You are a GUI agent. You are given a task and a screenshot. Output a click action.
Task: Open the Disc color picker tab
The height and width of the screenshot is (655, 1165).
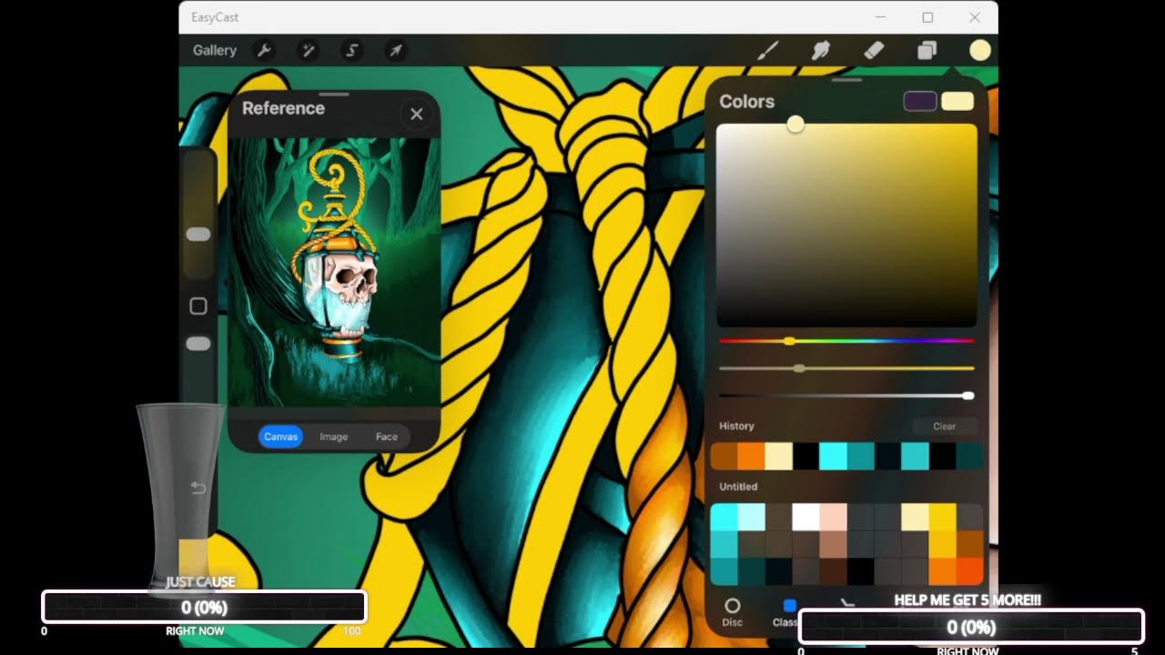click(733, 612)
